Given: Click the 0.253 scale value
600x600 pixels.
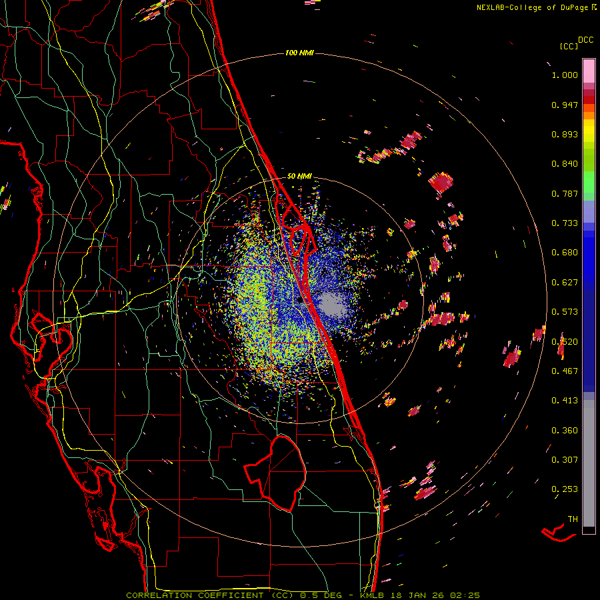Looking at the screenshot, I should pos(565,489).
